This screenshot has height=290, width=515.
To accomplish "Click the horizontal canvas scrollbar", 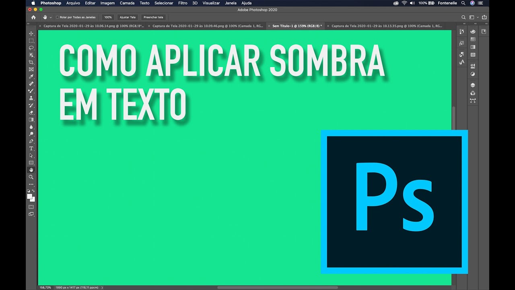I will (x=277, y=288).
